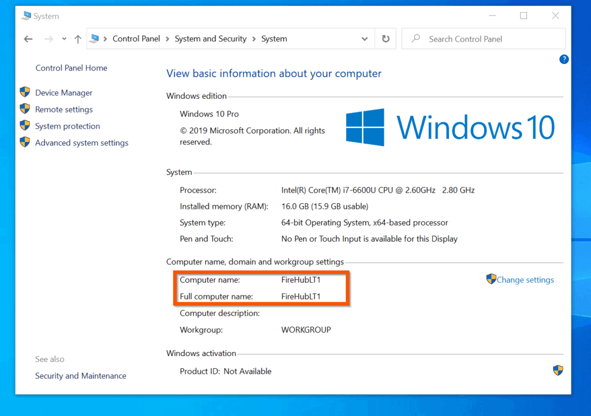Screen dimensions: 591x416
Task: Click shield icon beside Advanced system settings
Action: coord(25,142)
